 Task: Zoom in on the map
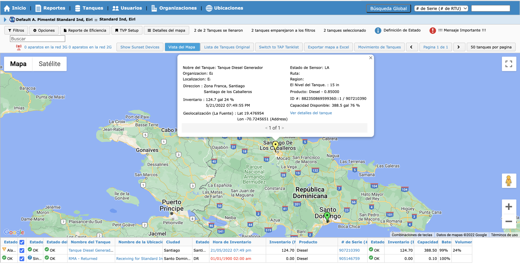[509, 207]
